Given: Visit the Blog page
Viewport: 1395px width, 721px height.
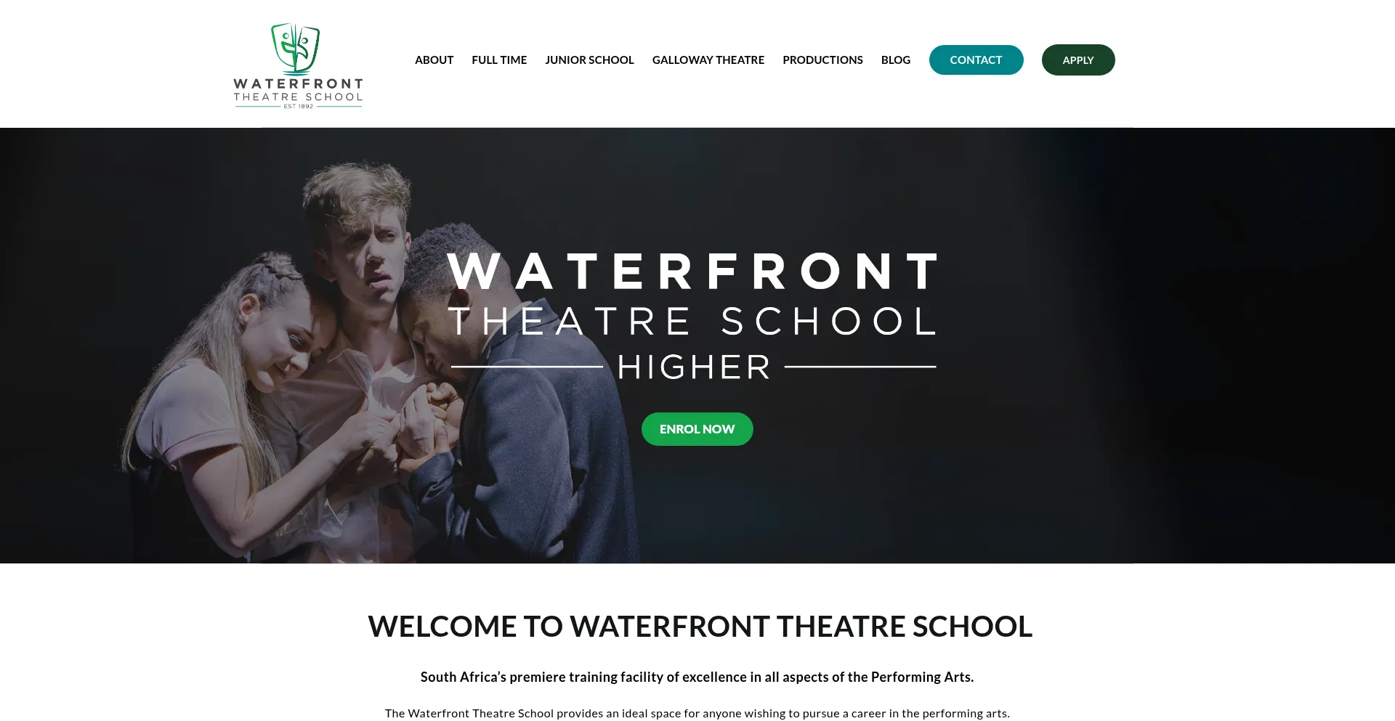Looking at the screenshot, I should (895, 60).
